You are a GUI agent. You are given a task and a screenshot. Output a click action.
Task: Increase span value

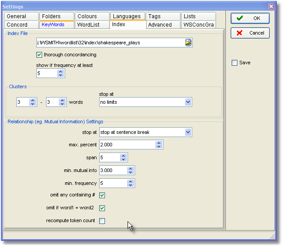pyautogui.click(x=123, y=156)
